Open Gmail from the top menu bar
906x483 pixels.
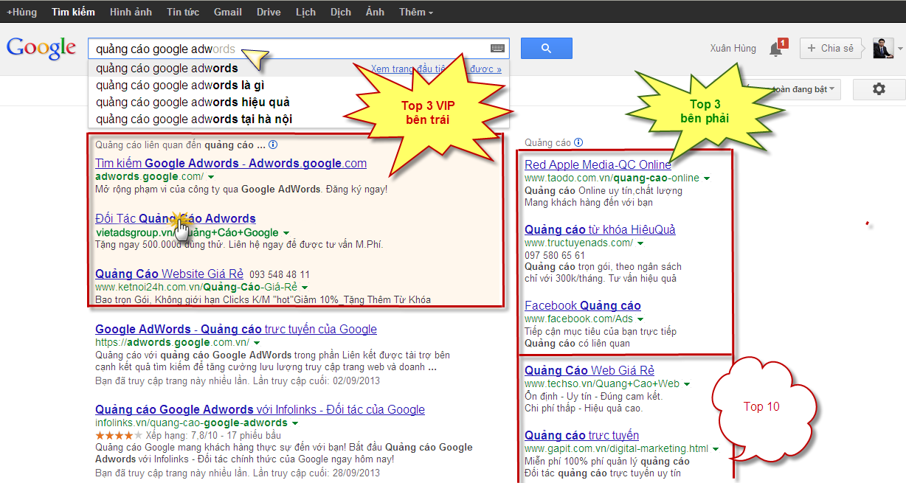point(227,12)
